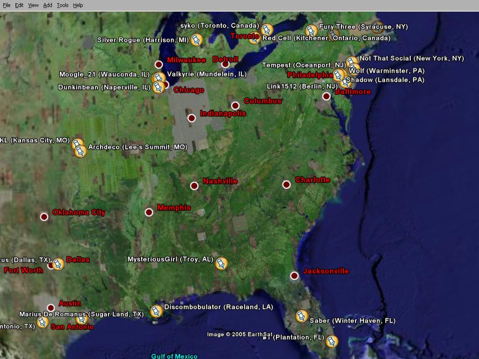Open the View menu

[33, 5]
